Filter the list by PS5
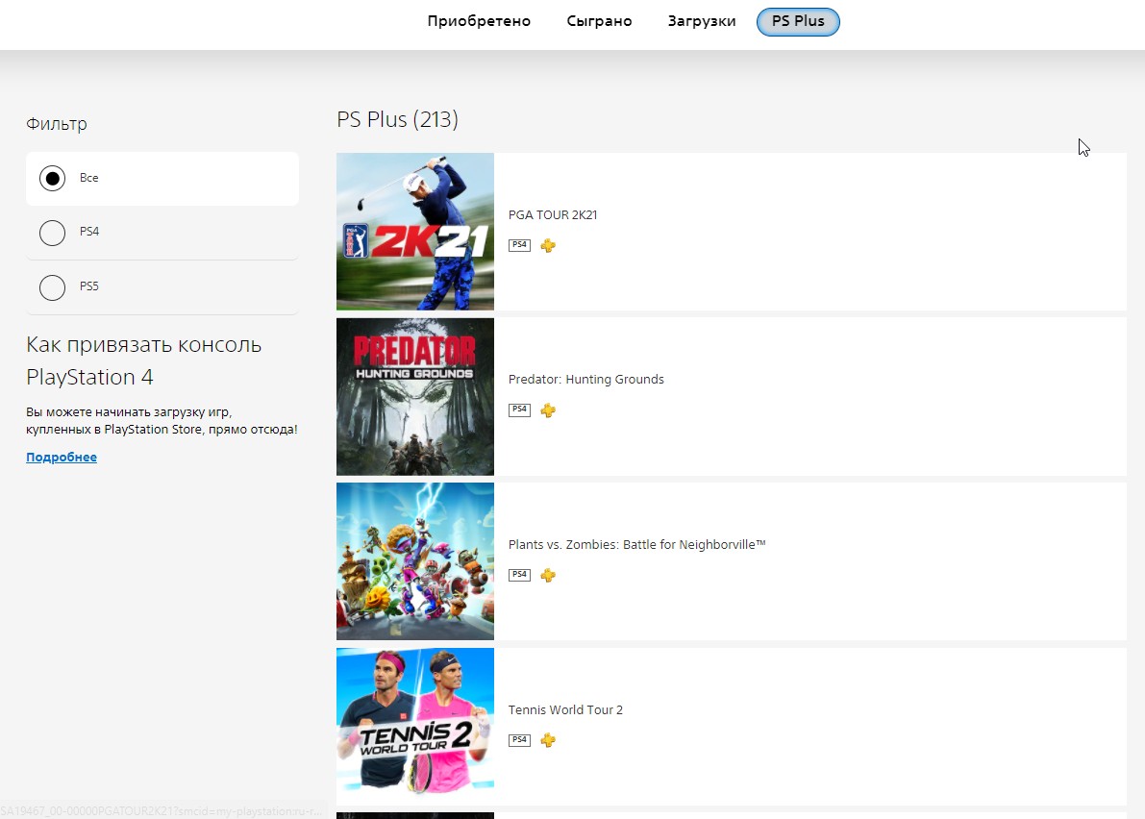This screenshot has width=1145, height=819. point(53,286)
